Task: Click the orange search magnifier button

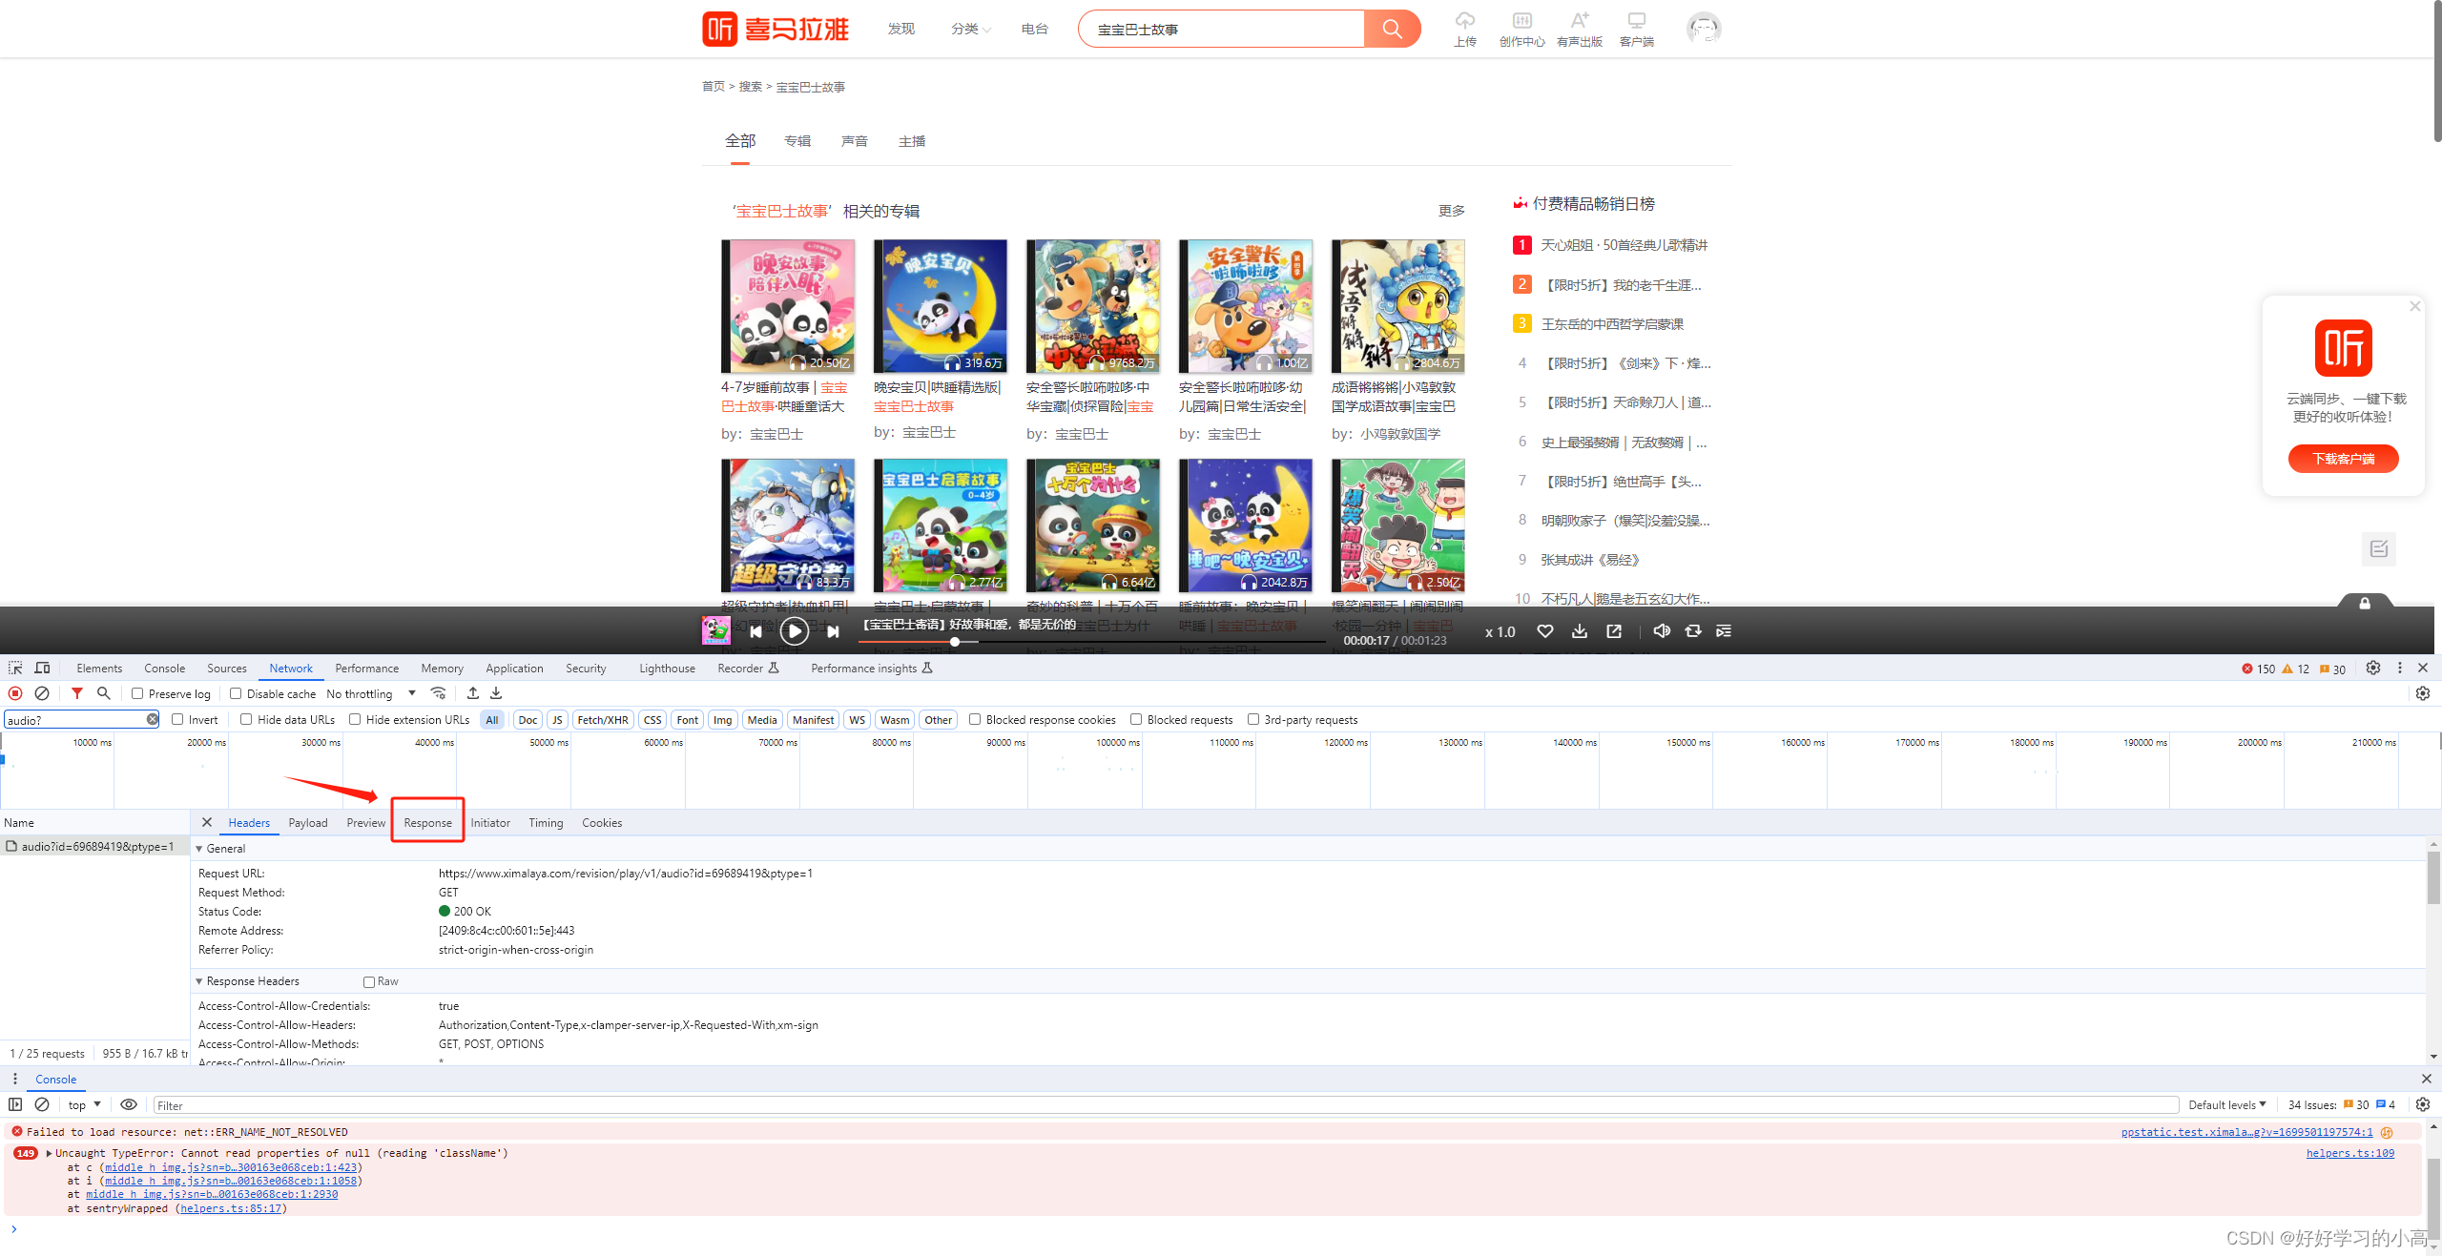Action: pos(1392,29)
